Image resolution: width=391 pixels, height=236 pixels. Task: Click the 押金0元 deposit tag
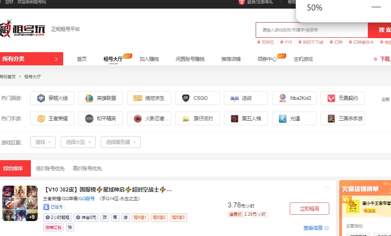(x=86, y=217)
